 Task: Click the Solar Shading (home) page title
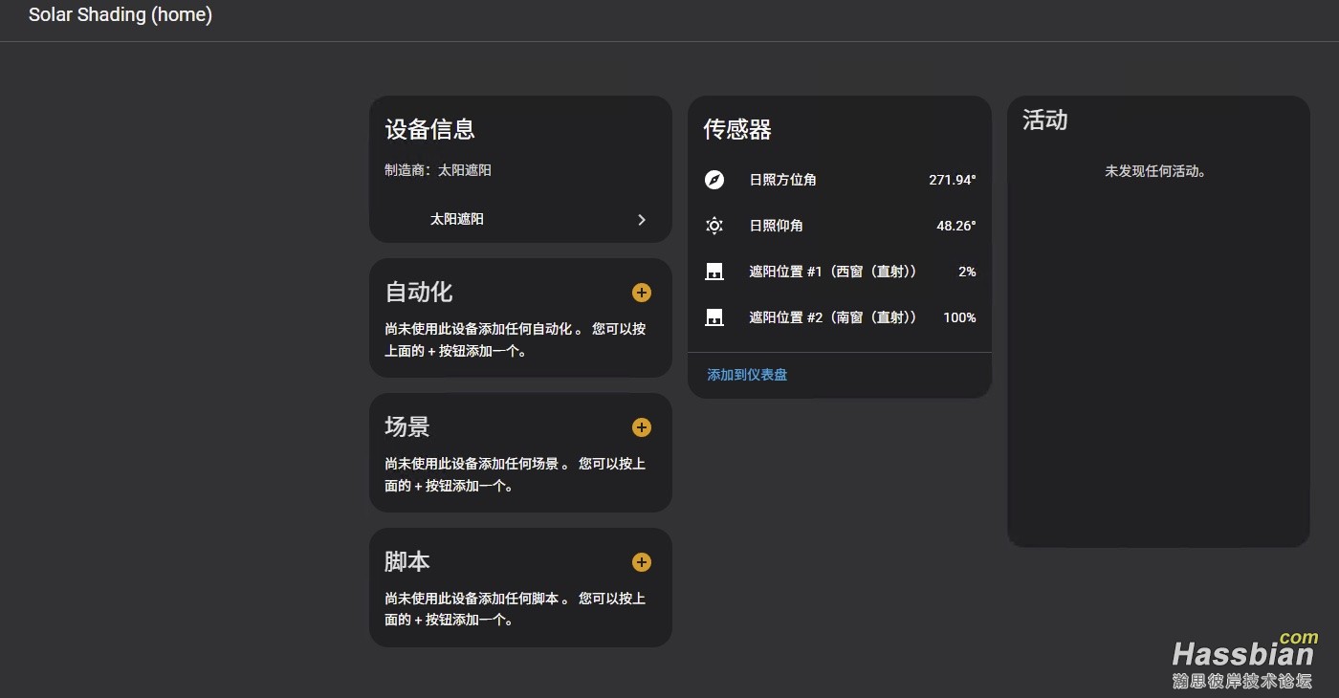(x=121, y=15)
